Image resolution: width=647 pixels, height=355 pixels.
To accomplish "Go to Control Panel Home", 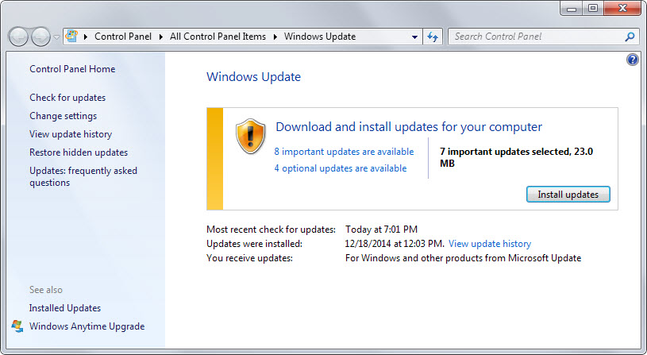I will click(x=72, y=69).
